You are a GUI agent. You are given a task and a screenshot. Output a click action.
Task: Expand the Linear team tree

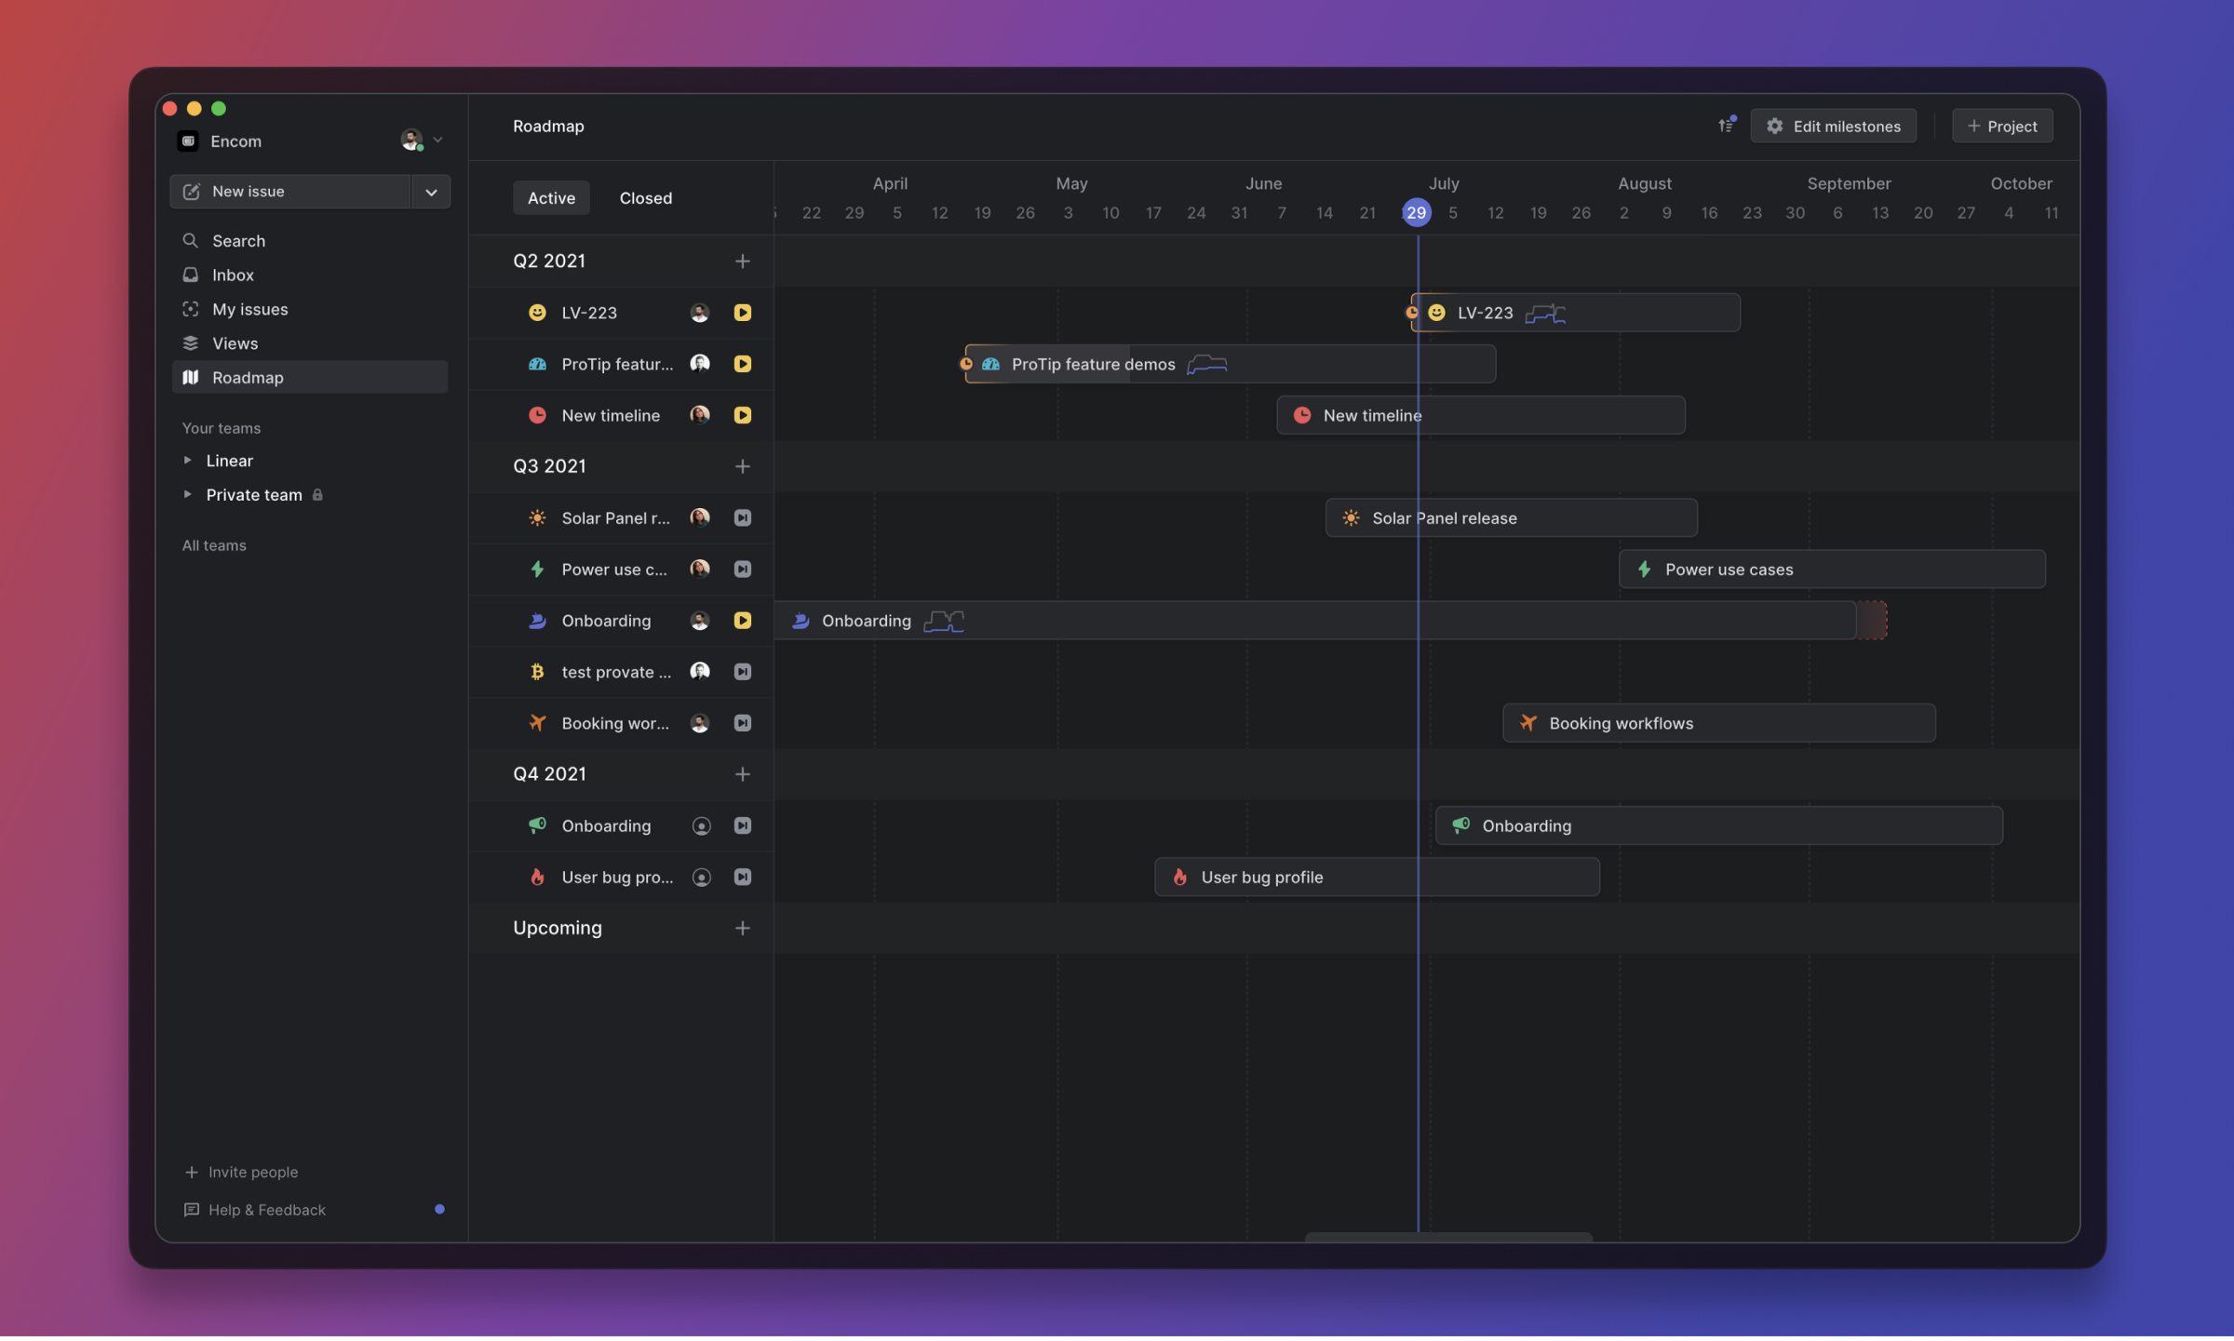(188, 461)
